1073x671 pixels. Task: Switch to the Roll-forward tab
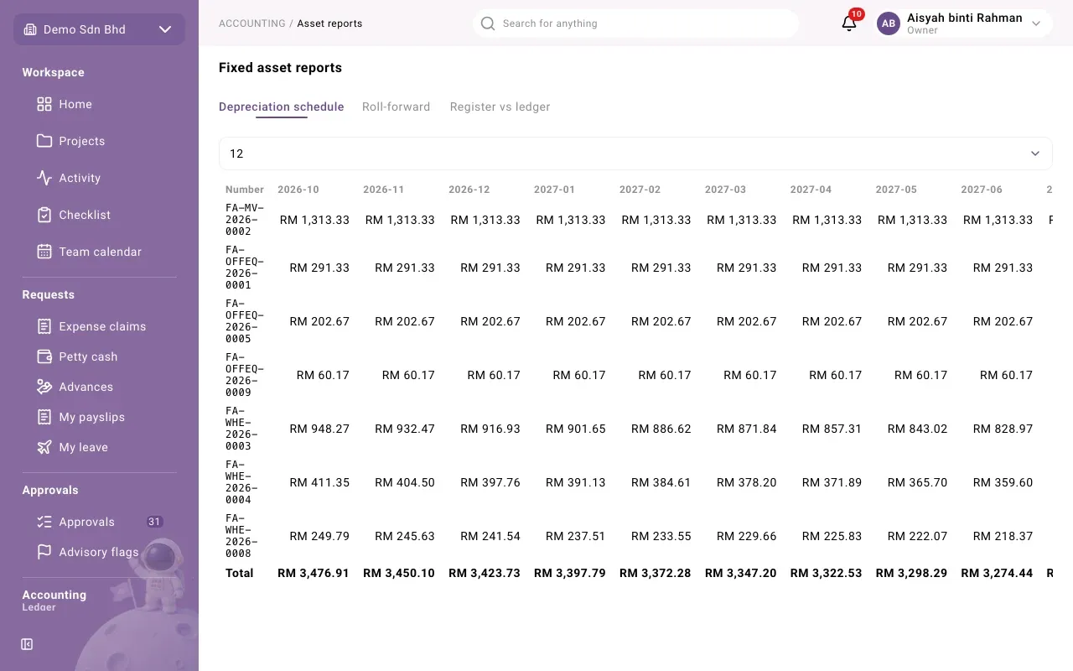397,107
